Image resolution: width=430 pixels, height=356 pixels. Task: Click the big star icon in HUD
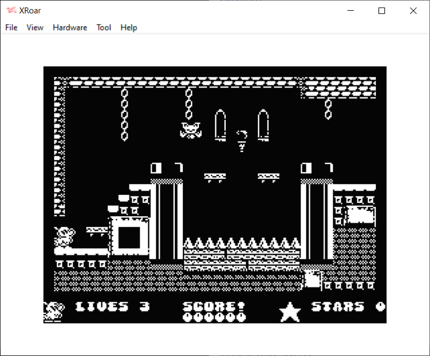tap(290, 312)
